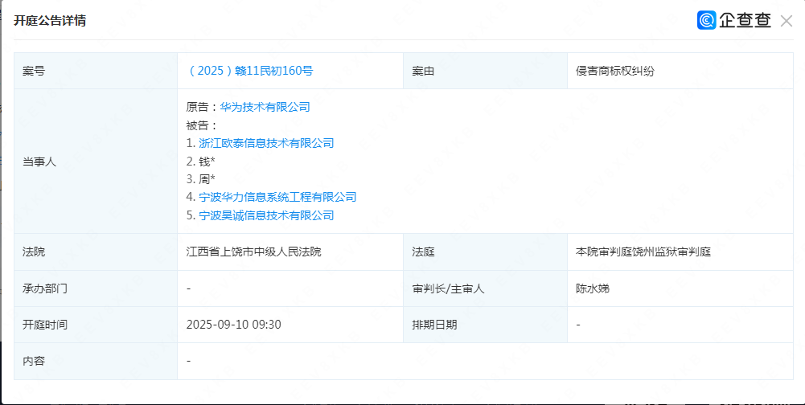Select defendant entry 3. 周*

pyautogui.click(x=201, y=179)
